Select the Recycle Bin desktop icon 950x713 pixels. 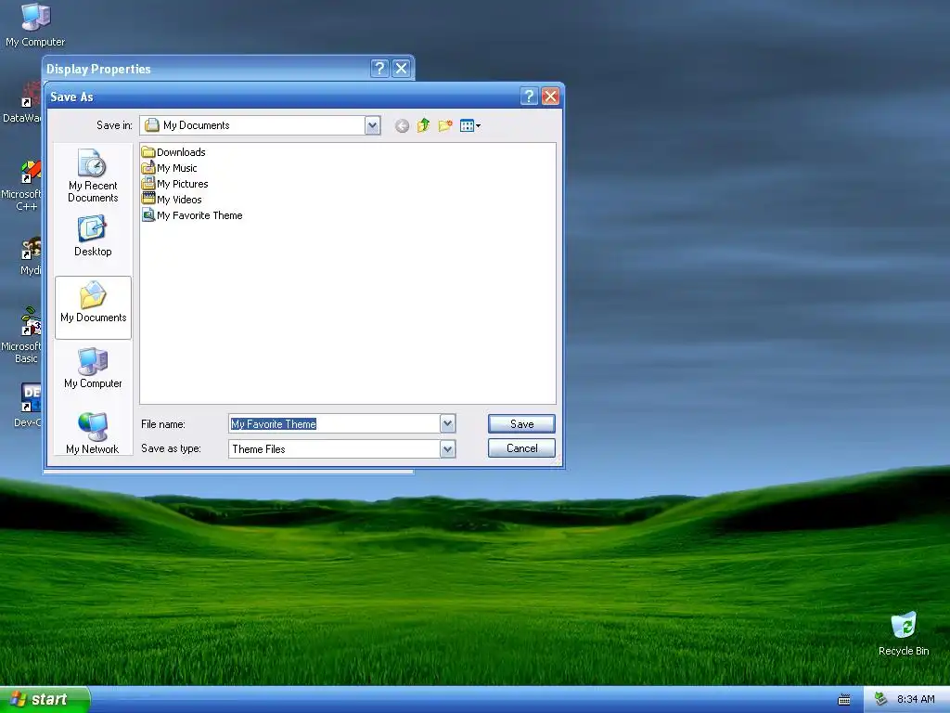pyautogui.click(x=904, y=634)
